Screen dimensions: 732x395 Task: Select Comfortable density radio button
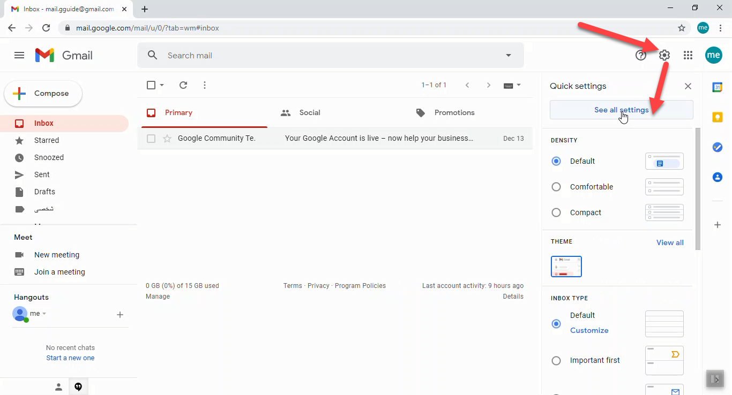tap(556, 187)
